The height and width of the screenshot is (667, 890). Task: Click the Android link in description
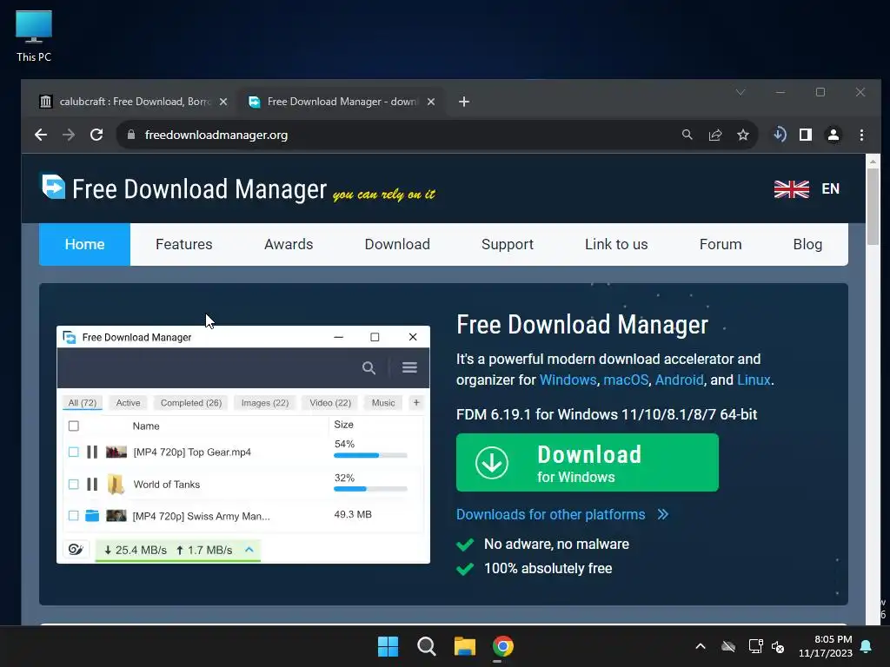coord(679,380)
